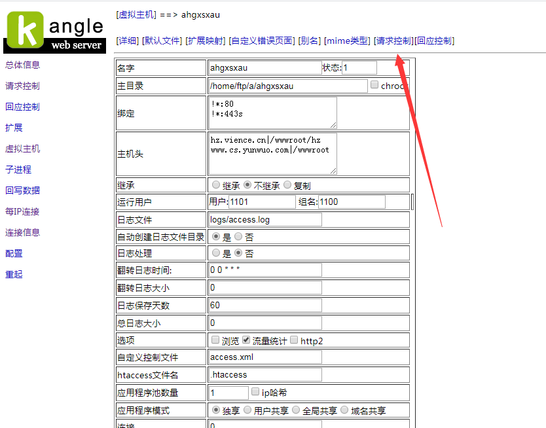Check the ip哈希 checkbox
The width and height of the screenshot is (546, 428).
coord(255,392)
